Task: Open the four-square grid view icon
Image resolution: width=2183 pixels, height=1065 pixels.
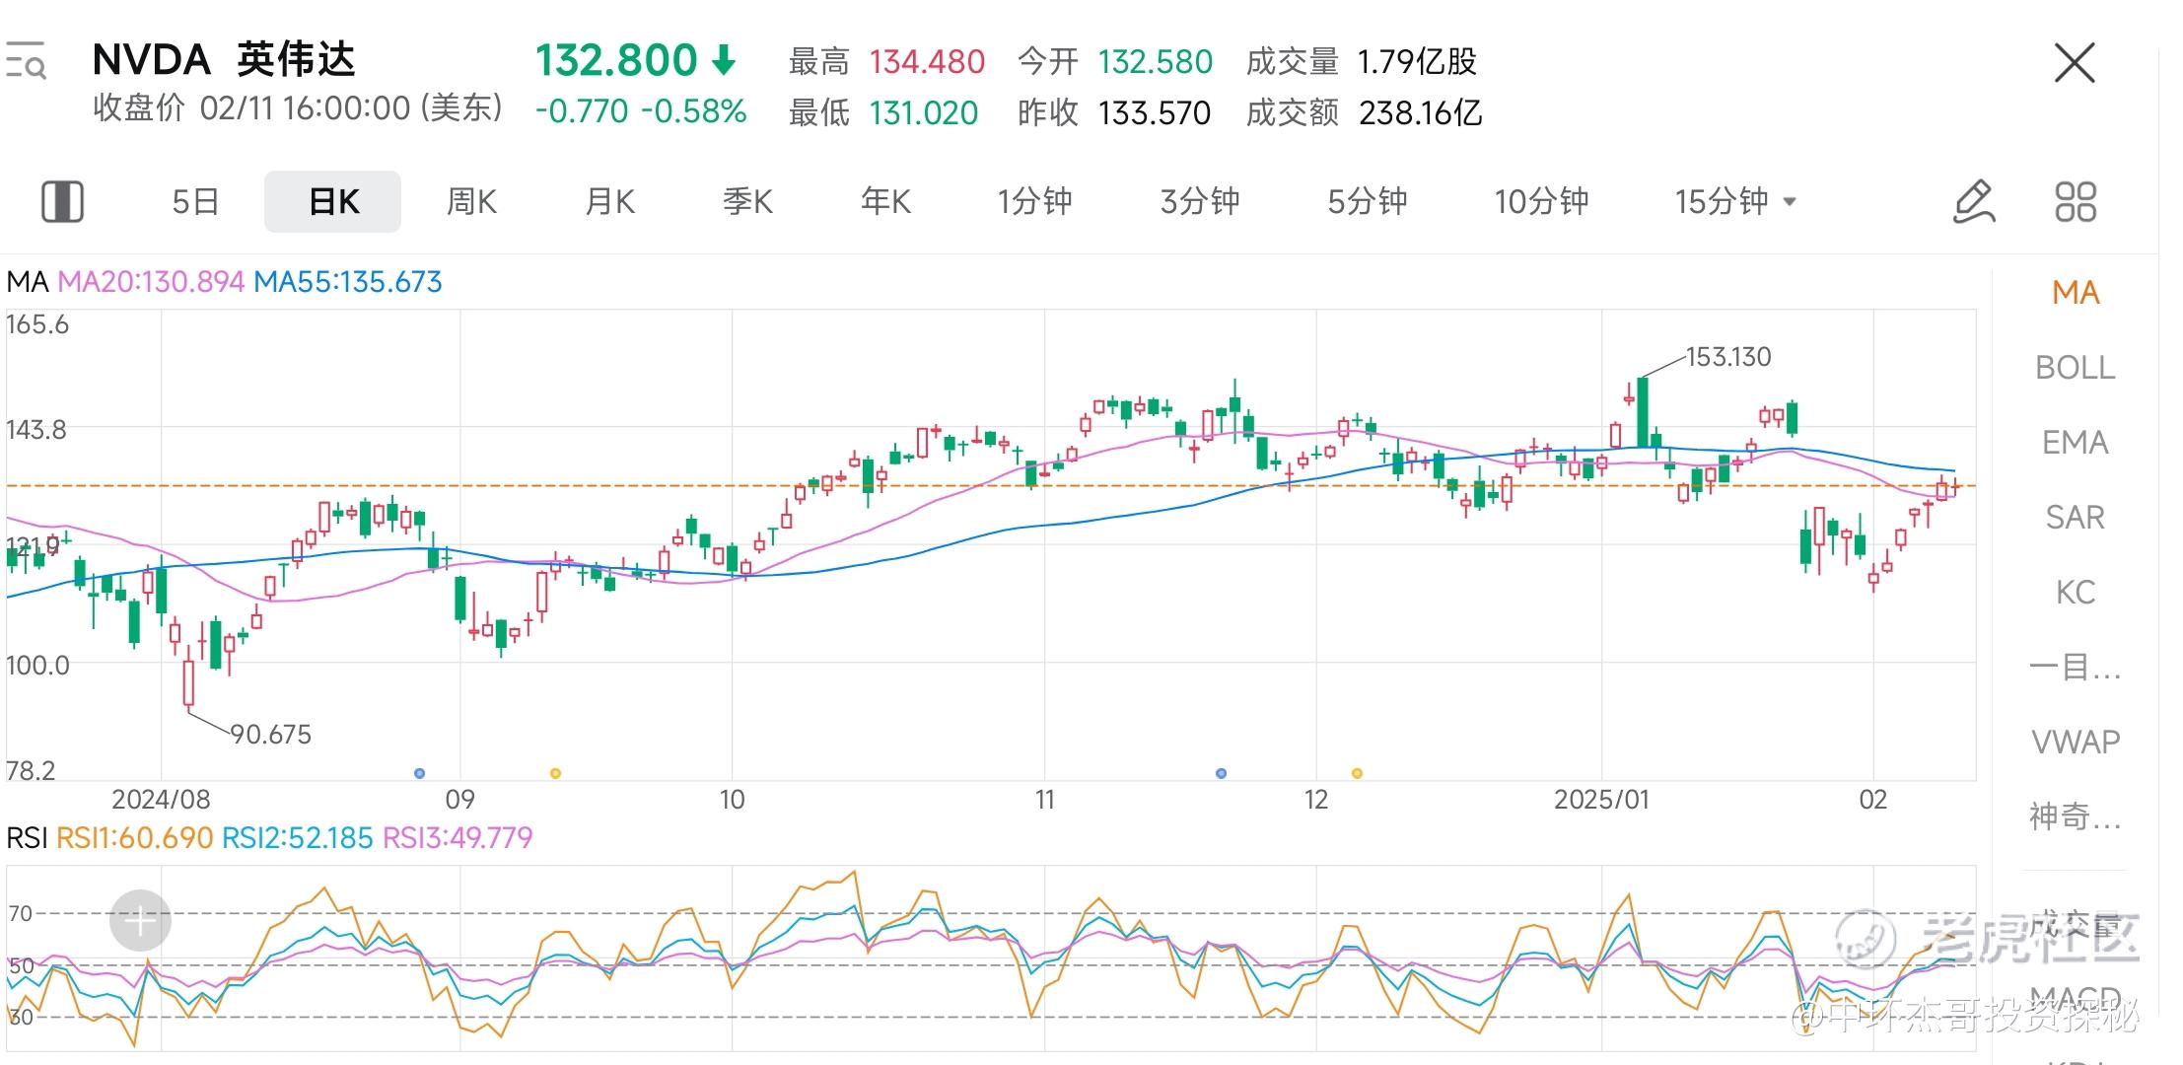Action: tap(2075, 201)
